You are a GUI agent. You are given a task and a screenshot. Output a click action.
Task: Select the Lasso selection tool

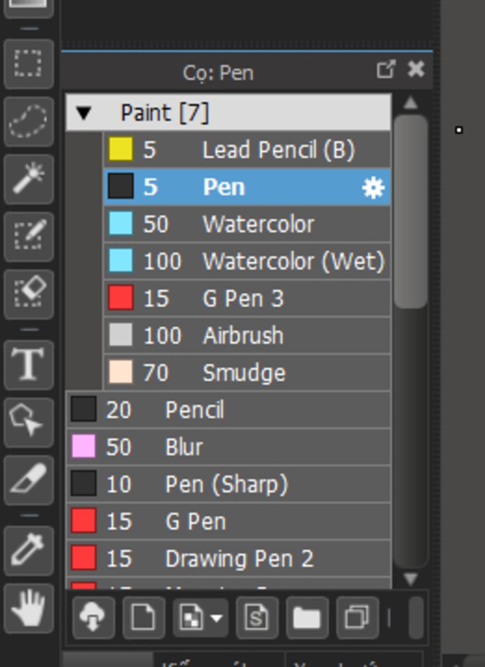[x=28, y=121]
